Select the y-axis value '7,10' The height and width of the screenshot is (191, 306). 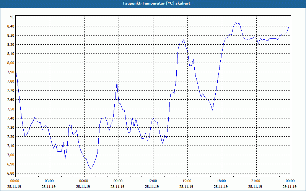click(x=11, y=146)
